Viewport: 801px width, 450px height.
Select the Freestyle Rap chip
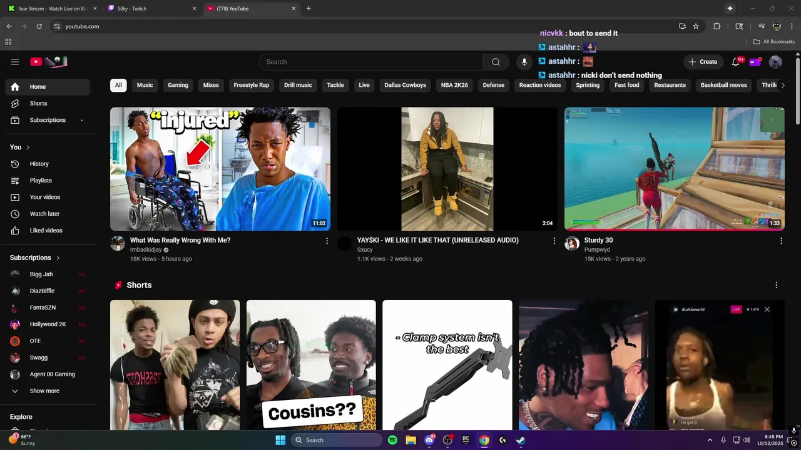point(252,85)
